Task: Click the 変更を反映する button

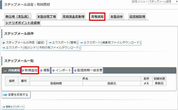Action: coord(16,95)
